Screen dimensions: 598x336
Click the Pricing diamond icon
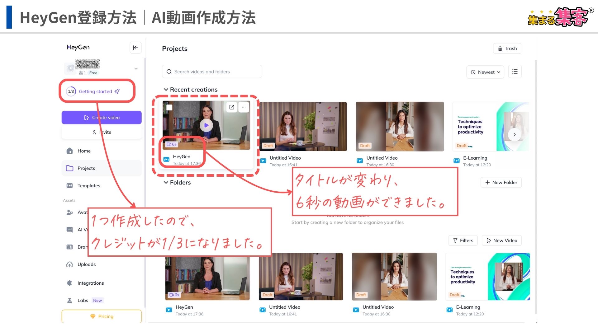pyautogui.click(x=93, y=316)
